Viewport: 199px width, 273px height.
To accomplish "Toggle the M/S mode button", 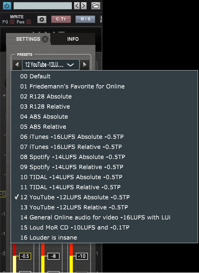I will tap(85, 19).
